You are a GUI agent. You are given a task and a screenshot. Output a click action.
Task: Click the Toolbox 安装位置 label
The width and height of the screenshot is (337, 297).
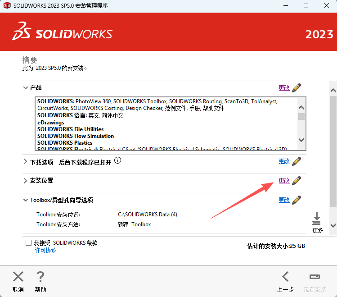(x=58, y=215)
